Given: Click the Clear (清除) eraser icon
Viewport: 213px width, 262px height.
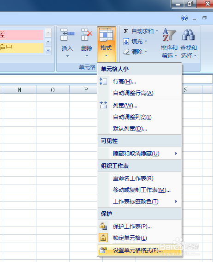Looking at the screenshot, I should tap(126, 52).
